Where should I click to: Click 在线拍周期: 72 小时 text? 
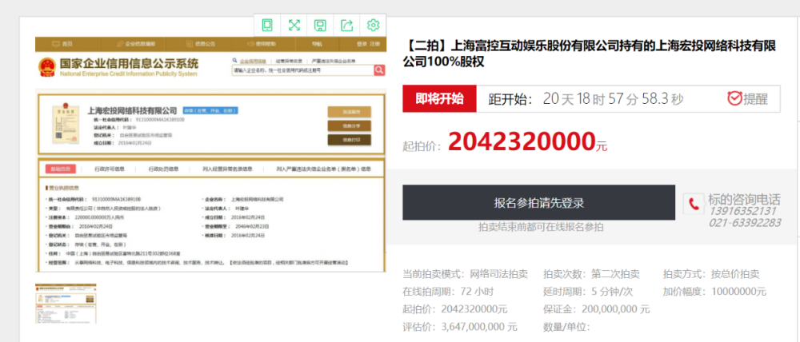(x=449, y=292)
